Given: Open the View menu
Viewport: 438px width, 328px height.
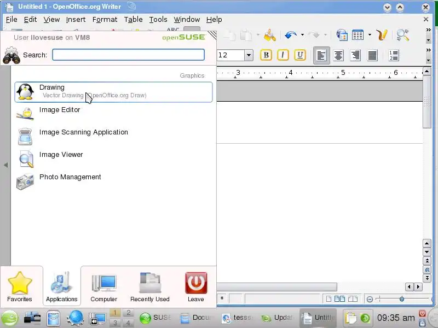Looking at the screenshot, I should [x=51, y=20].
